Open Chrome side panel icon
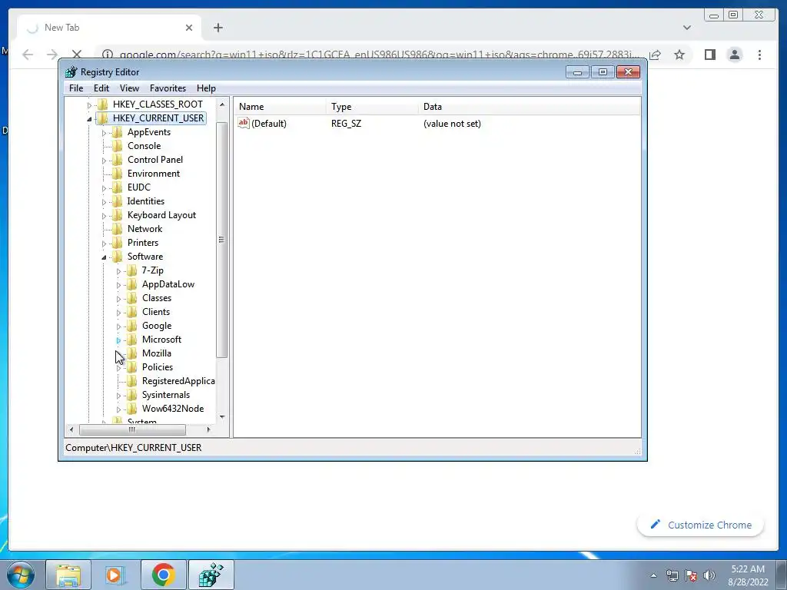The height and width of the screenshot is (590, 787). click(709, 55)
